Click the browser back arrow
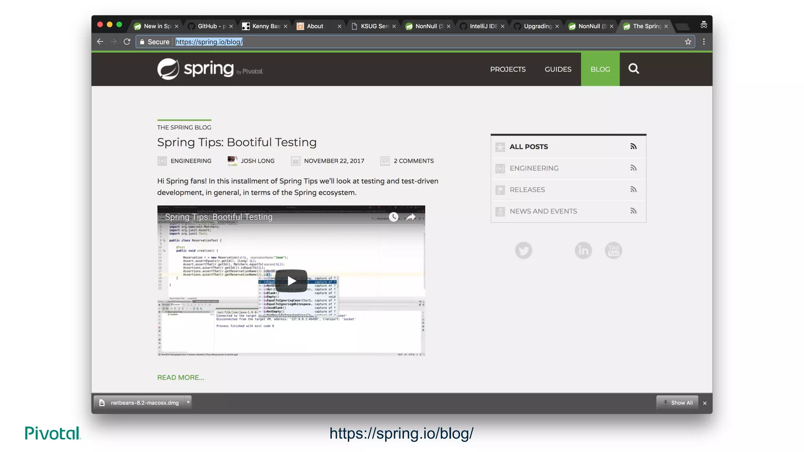 [100, 42]
